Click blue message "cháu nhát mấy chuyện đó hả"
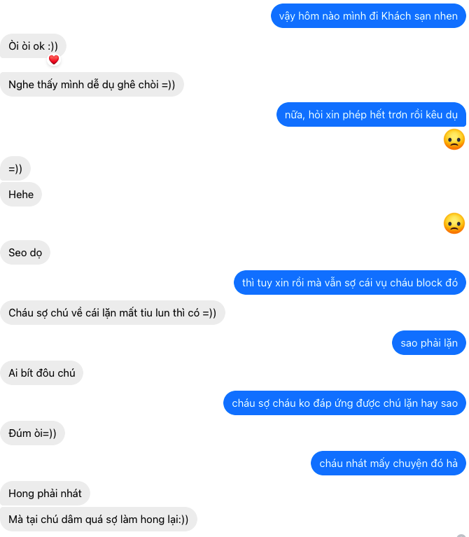Screen dimensions: 469x537 pyautogui.click(x=388, y=463)
